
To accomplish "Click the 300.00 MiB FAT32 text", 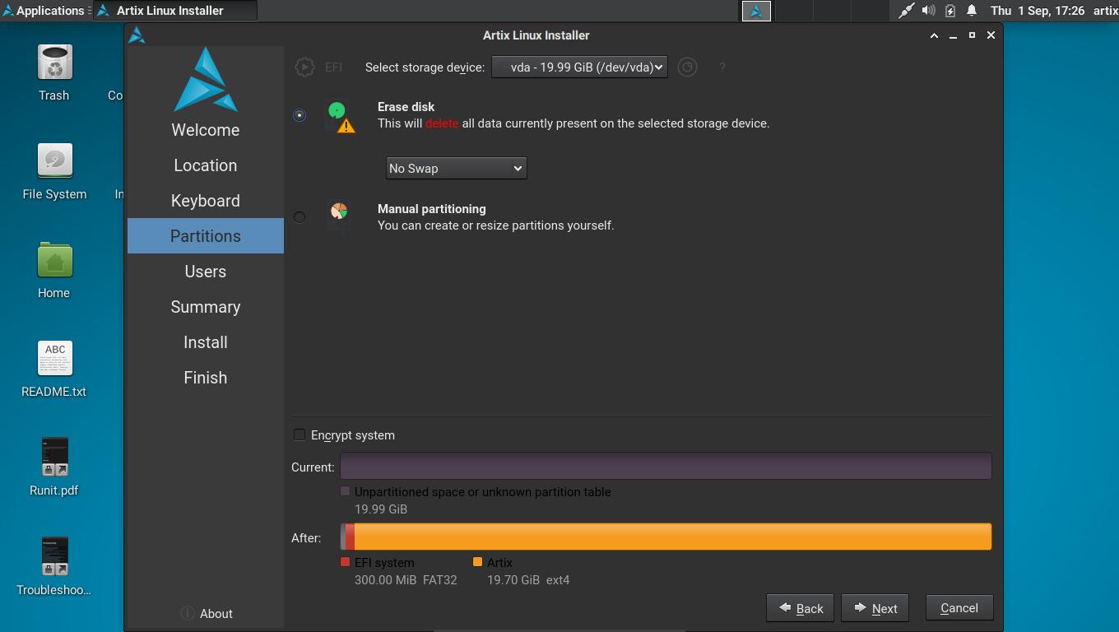I will [x=406, y=580].
